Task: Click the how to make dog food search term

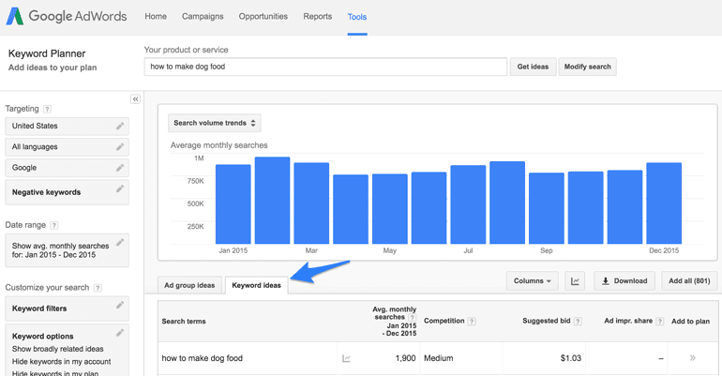Action: [203, 358]
